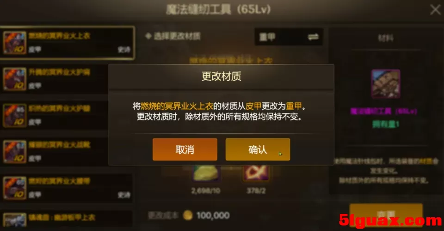Select the 冥界业火上衣 list entry
The width and height of the screenshot is (444, 231).
tap(67, 42)
